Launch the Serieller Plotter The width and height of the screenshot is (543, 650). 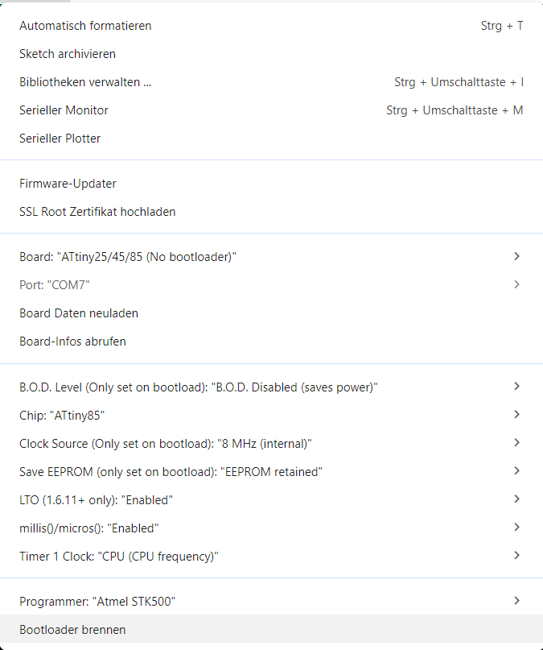tap(60, 139)
